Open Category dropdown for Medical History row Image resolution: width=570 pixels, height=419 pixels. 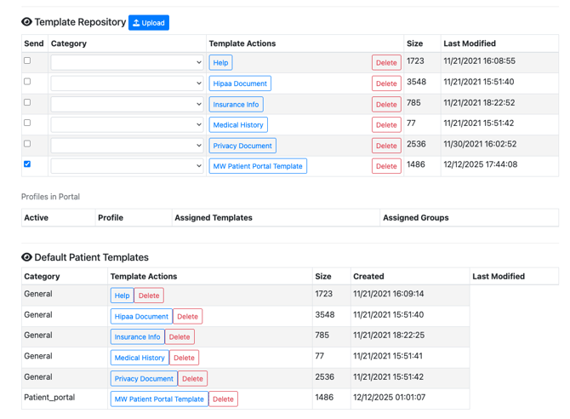pyautogui.click(x=127, y=125)
